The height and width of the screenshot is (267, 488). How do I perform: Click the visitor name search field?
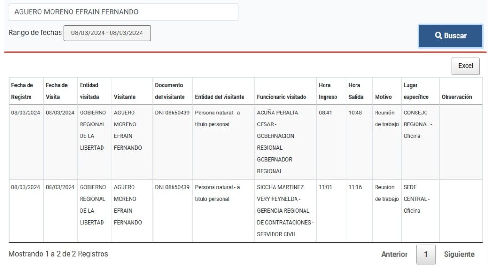click(123, 12)
